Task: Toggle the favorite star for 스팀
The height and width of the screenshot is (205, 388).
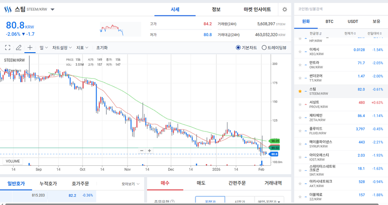Action: [x=300, y=91]
